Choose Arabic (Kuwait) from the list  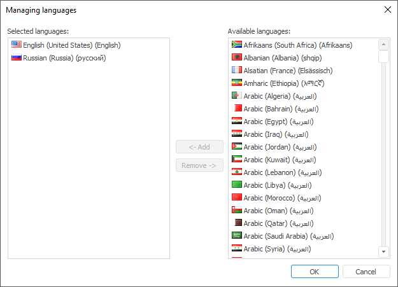[x=280, y=160]
